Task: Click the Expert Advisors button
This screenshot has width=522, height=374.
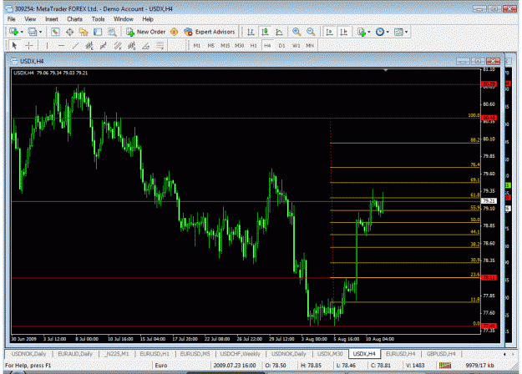Action: click(210, 32)
